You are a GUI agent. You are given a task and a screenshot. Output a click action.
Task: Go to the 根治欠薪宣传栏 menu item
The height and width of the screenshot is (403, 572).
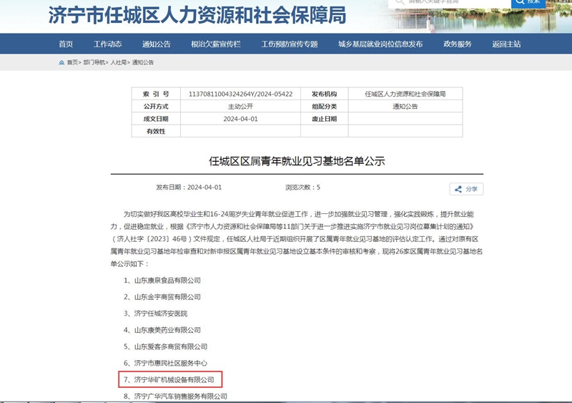[216, 44]
